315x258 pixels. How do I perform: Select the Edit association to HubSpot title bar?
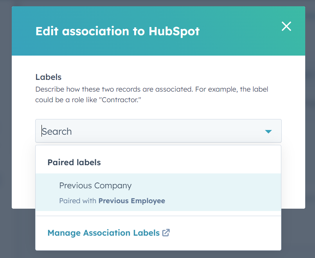[117, 31]
